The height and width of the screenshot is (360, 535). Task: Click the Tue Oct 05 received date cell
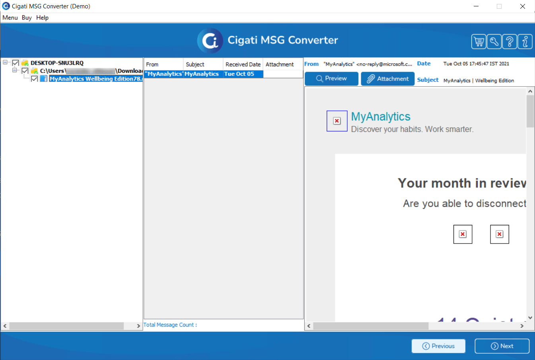pyautogui.click(x=243, y=74)
